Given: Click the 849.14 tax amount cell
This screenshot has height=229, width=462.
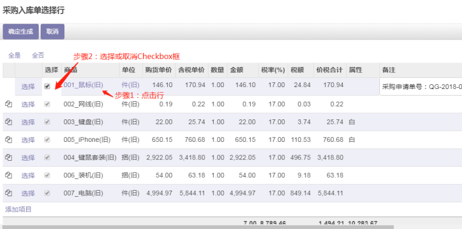Looking at the screenshot, I should click(300, 193).
